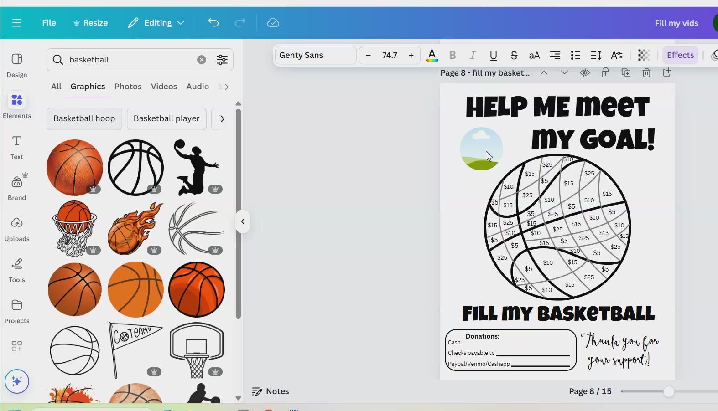
Task: Open the Uploads sidebar panel
Action: coord(17,229)
